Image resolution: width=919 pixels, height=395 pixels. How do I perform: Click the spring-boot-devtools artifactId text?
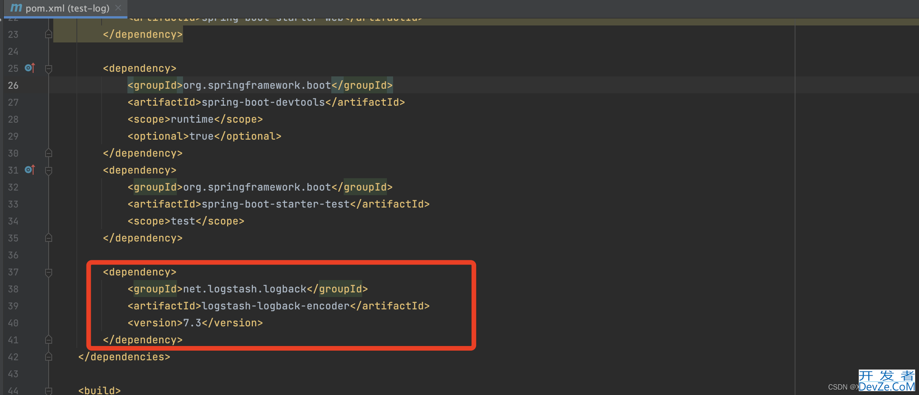(x=263, y=102)
